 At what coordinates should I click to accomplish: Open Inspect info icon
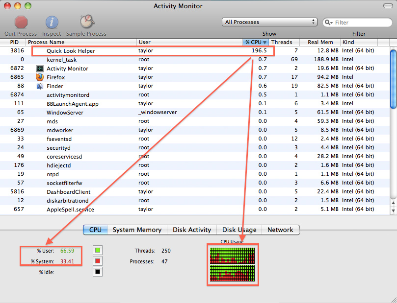tap(52, 22)
